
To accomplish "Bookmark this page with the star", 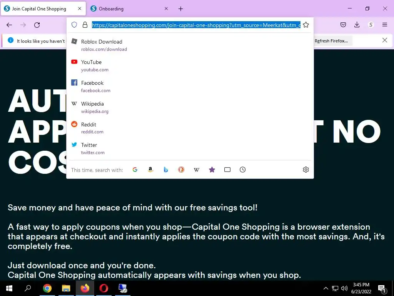I will (x=306, y=25).
